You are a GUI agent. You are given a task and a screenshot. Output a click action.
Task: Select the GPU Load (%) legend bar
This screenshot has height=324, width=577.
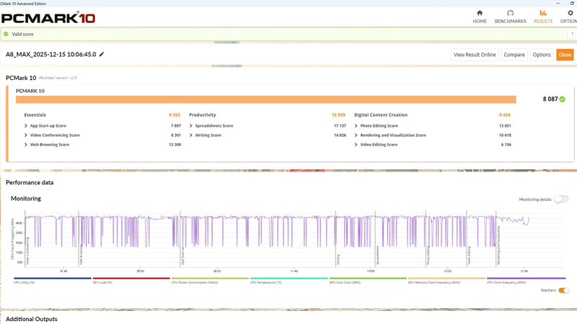coord(131,279)
